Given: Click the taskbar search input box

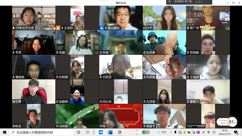Looking at the screenshot, I should pyautogui.click(x=42, y=132).
